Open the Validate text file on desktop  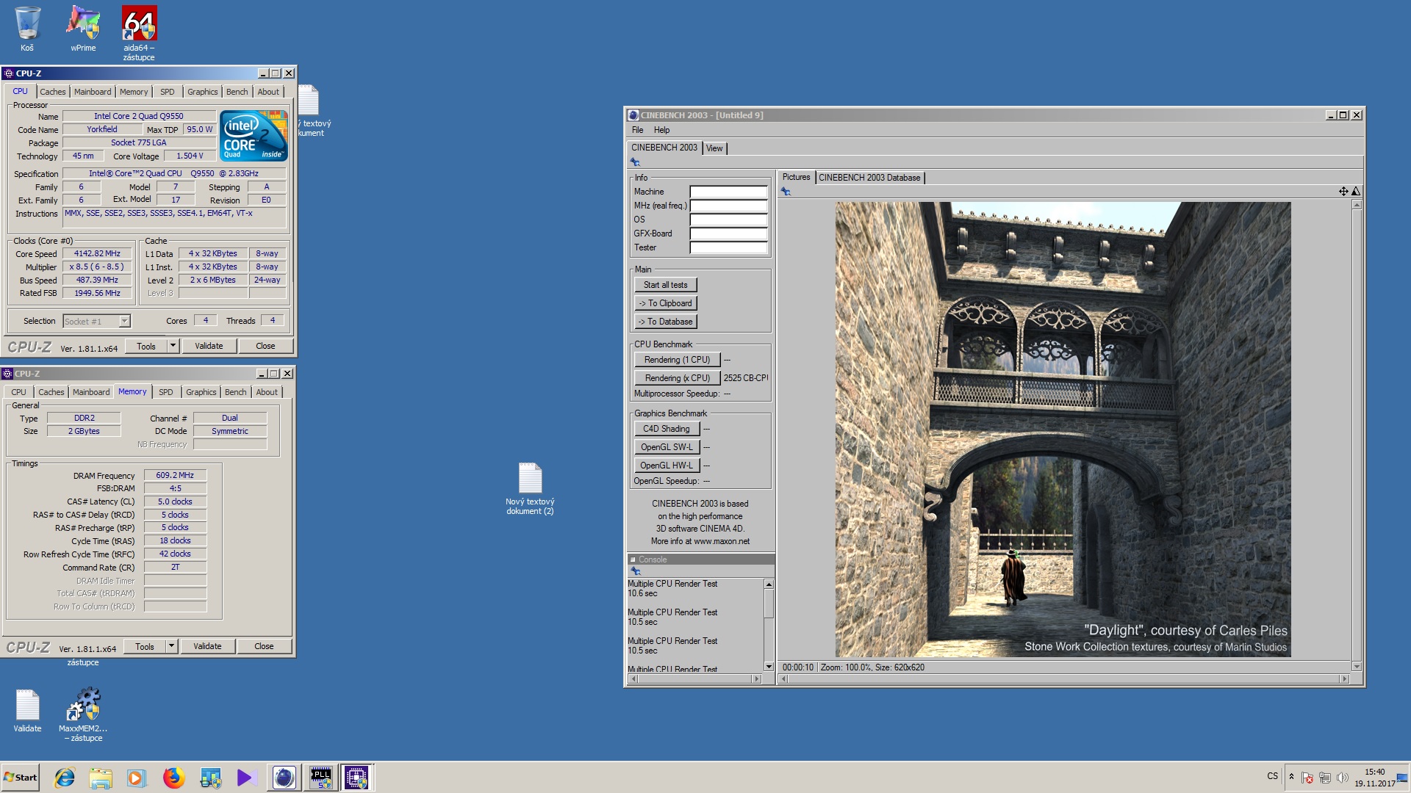[27, 711]
